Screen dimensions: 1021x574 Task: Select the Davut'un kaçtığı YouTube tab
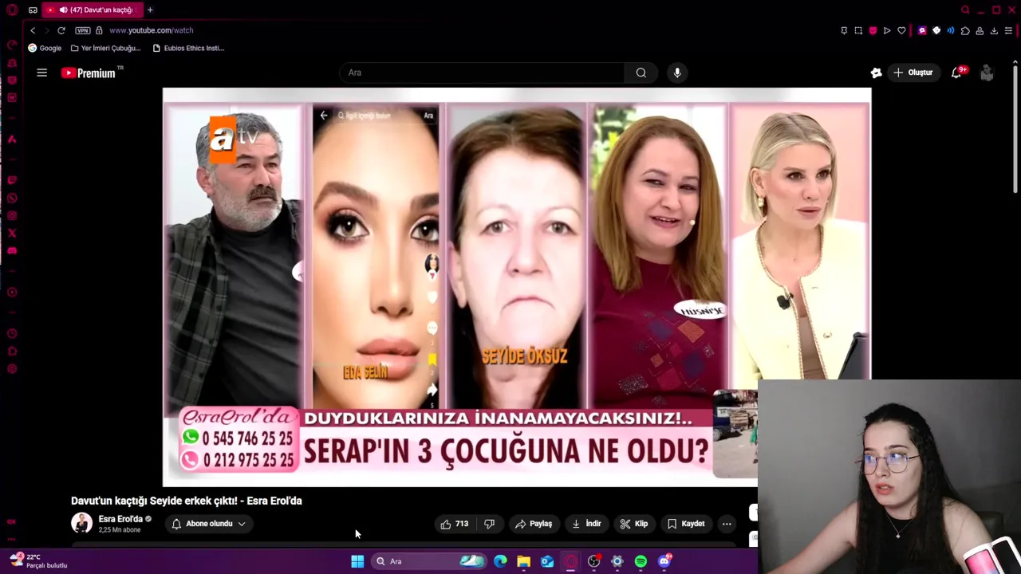(92, 10)
